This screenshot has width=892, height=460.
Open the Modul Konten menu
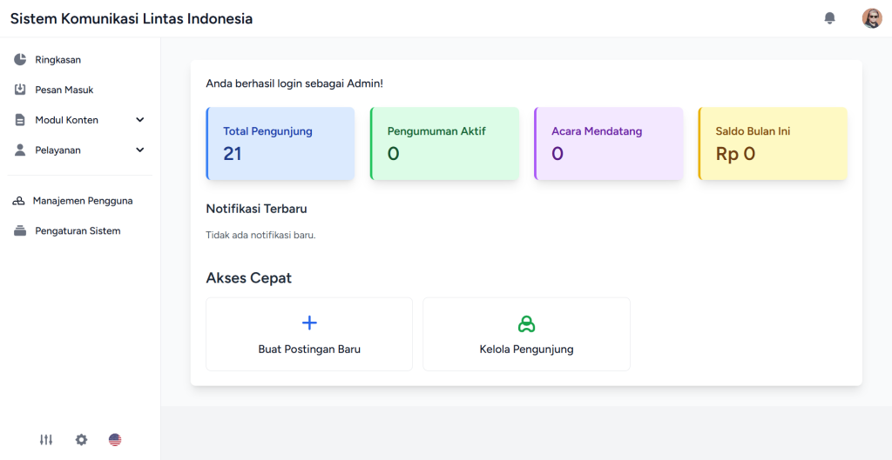[67, 120]
